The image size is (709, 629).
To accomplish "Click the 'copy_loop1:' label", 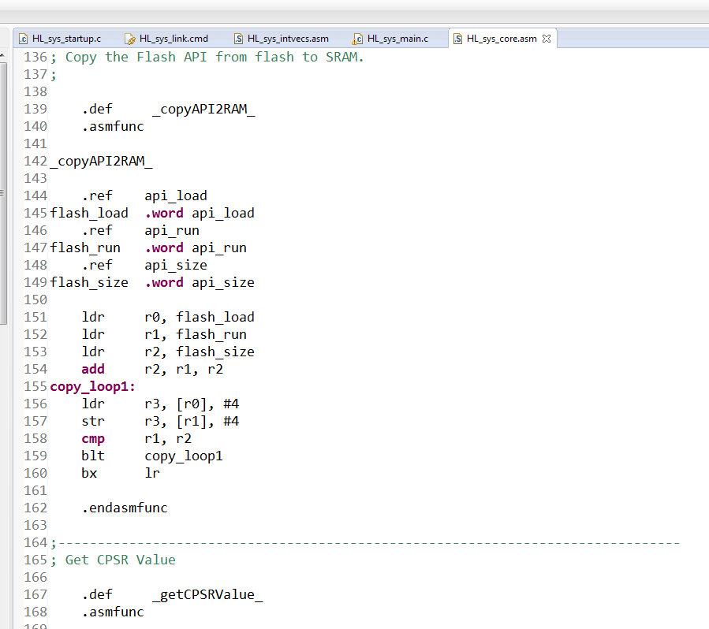I will (93, 387).
